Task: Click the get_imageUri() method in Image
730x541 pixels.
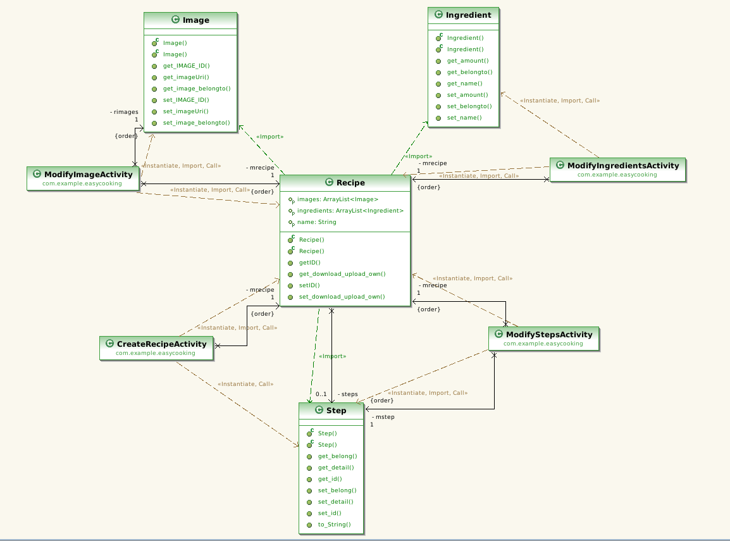Action: [x=186, y=77]
